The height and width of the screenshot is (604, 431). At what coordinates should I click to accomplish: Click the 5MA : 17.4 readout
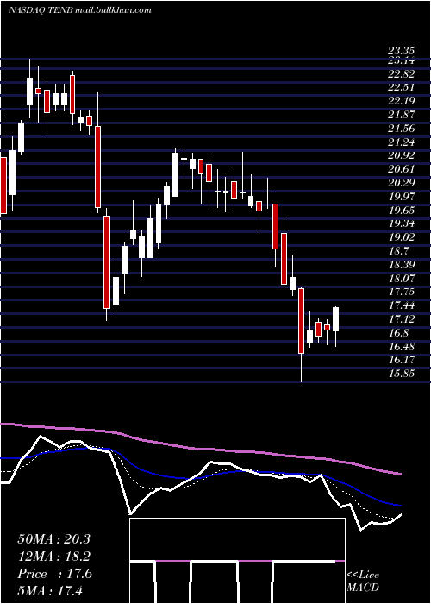[50, 591]
